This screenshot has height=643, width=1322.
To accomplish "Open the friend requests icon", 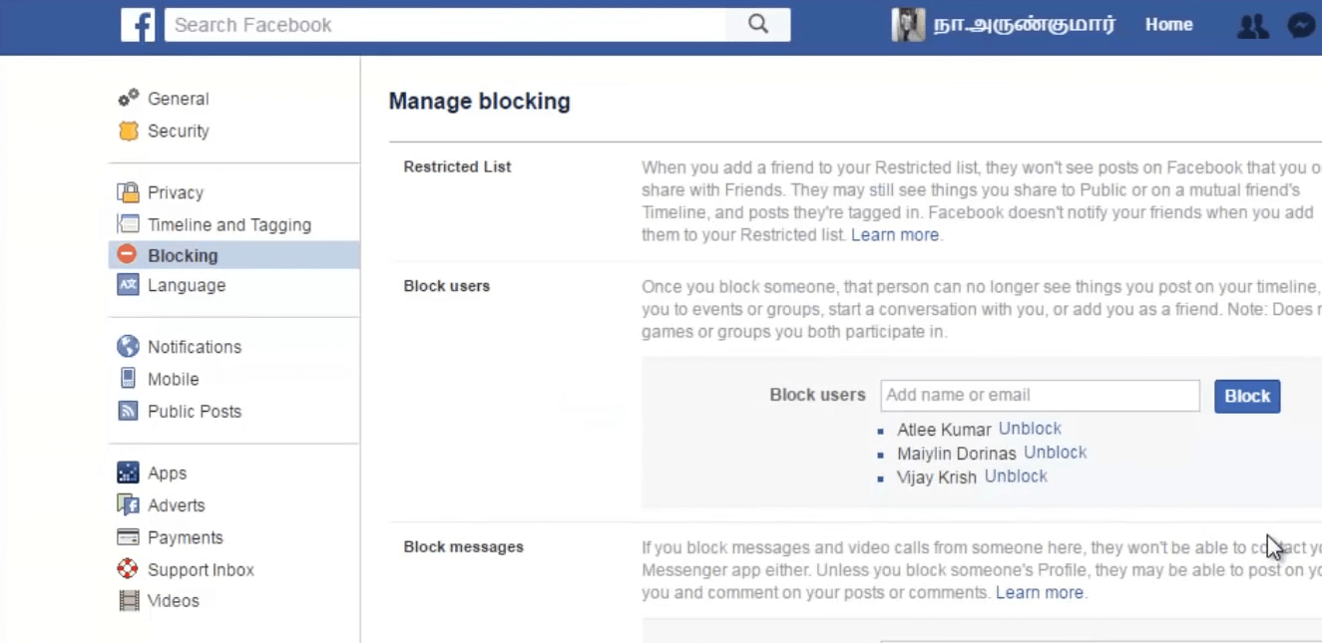I will click(x=1252, y=26).
